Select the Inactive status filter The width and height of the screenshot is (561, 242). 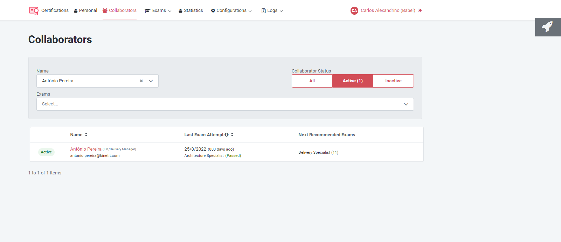[393, 81]
